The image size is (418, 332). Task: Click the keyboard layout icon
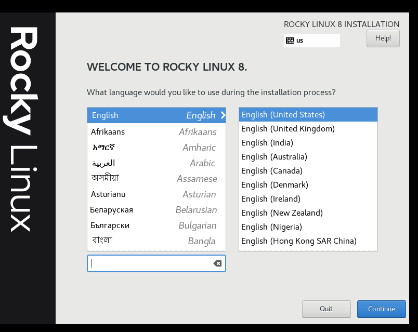tap(290, 41)
